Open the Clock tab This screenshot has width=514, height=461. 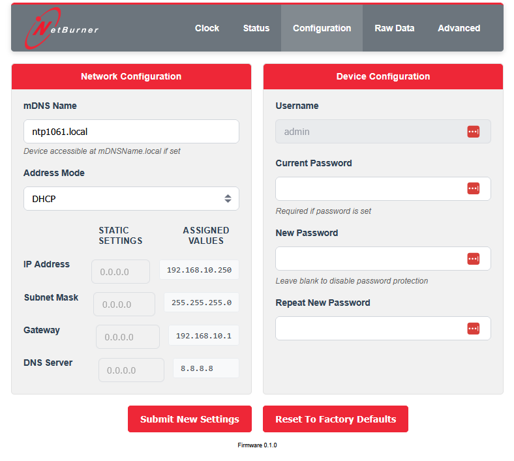tap(207, 28)
